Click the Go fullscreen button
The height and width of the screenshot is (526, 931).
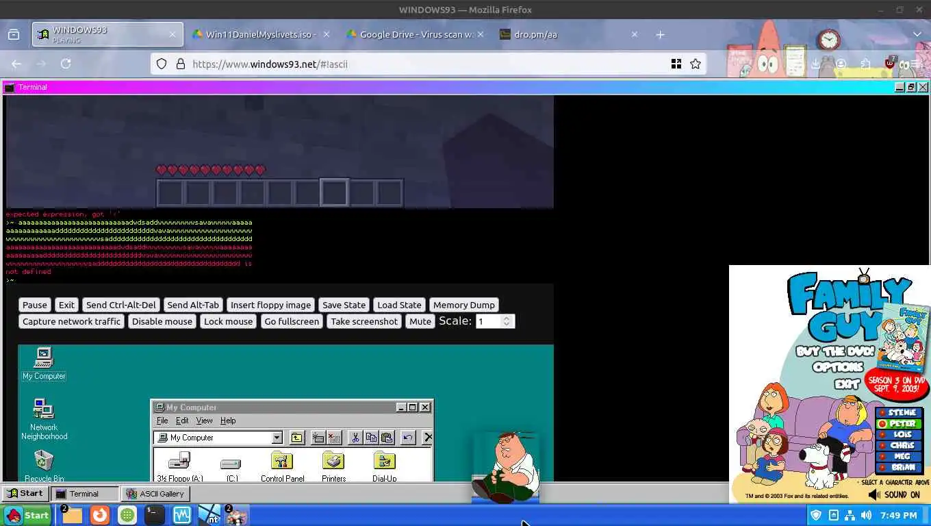click(x=292, y=321)
